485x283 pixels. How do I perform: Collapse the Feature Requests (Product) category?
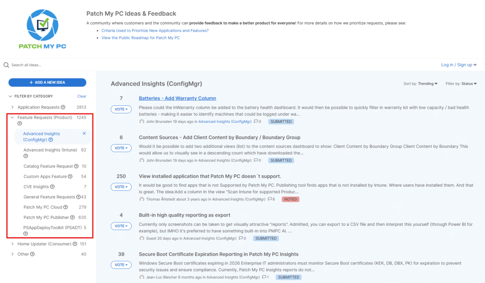pos(12,118)
